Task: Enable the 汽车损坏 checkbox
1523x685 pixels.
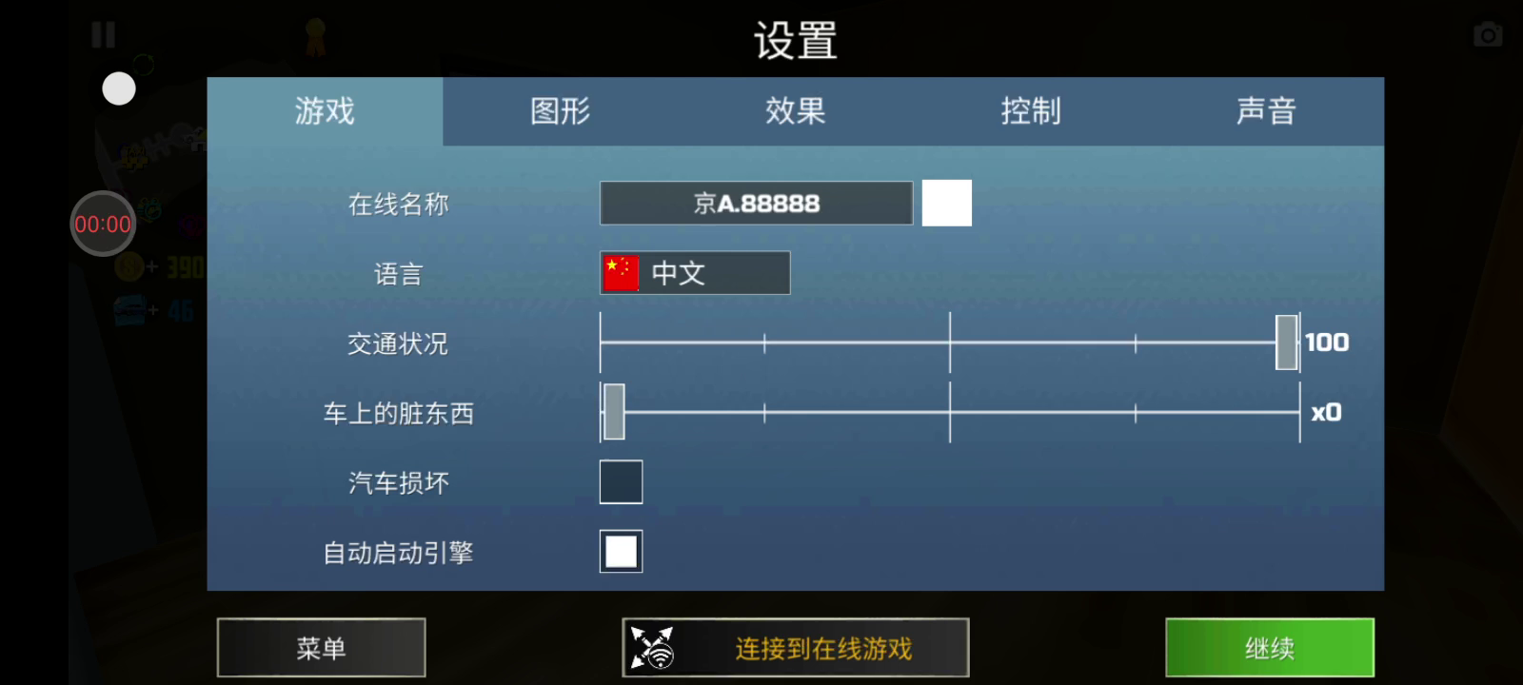Action: point(621,481)
